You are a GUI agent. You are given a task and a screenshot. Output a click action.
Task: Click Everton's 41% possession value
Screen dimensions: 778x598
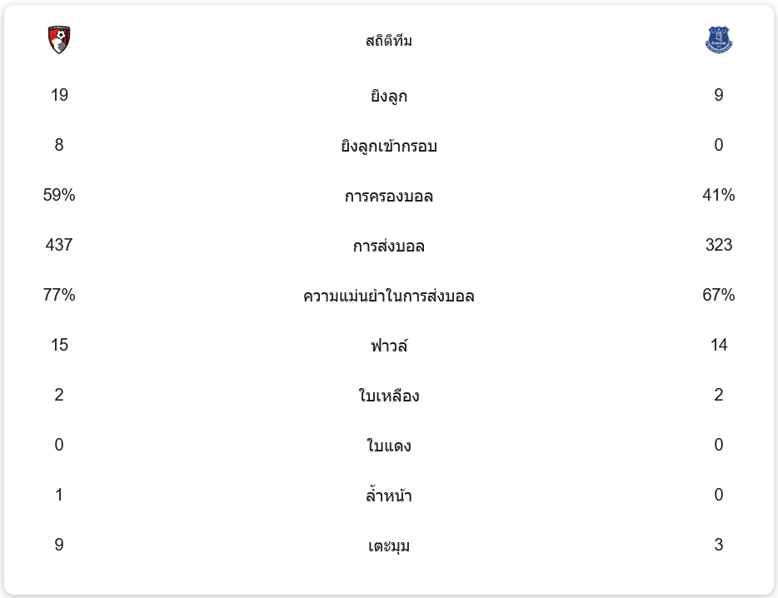(718, 195)
